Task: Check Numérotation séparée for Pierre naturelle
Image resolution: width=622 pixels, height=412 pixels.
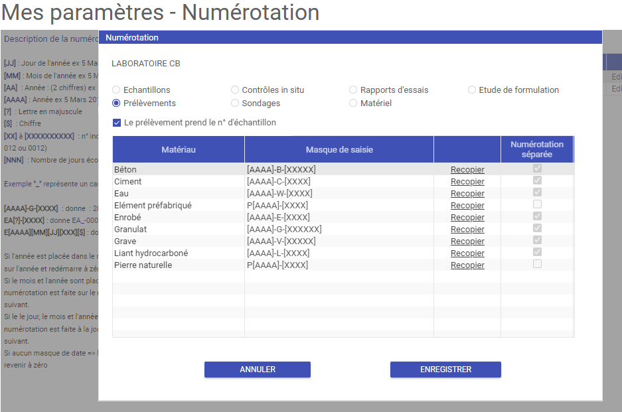Action: [x=537, y=263]
